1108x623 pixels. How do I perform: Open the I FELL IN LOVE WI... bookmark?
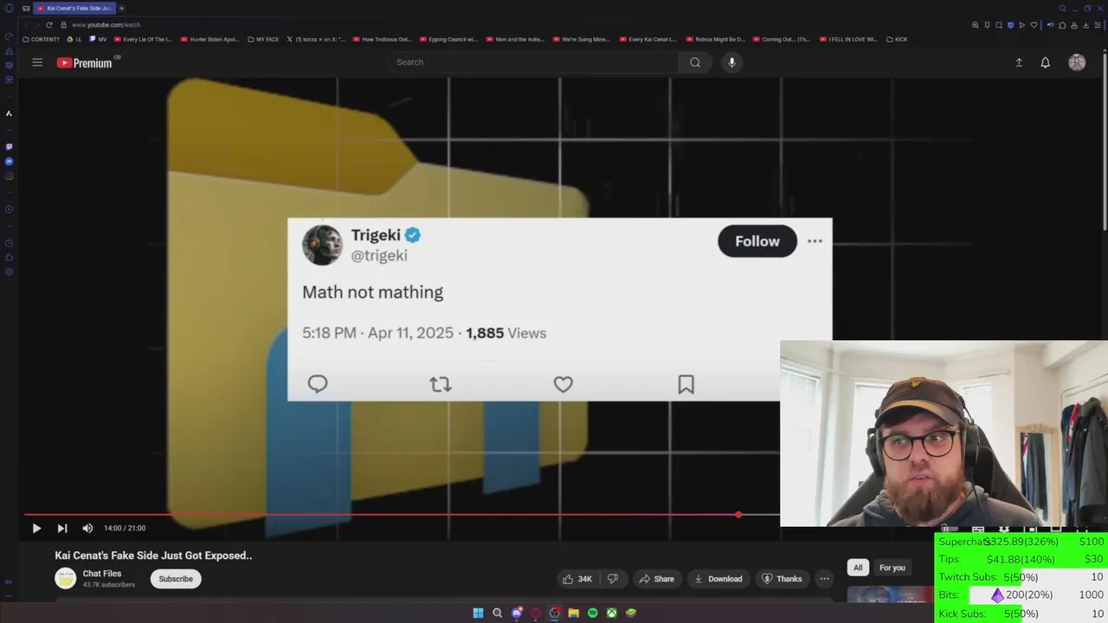847,39
